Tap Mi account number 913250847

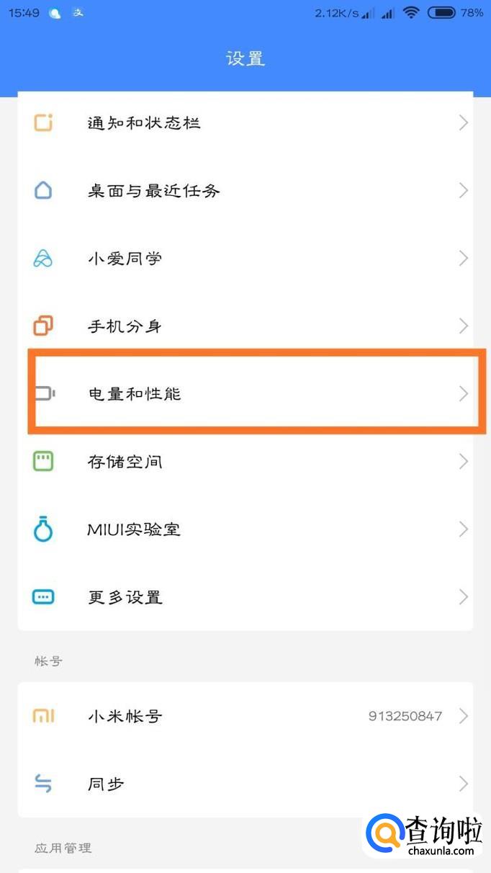pyautogui.click(x=405, y=716)
